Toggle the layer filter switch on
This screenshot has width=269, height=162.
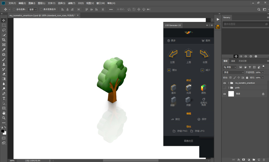pos(263,66)
